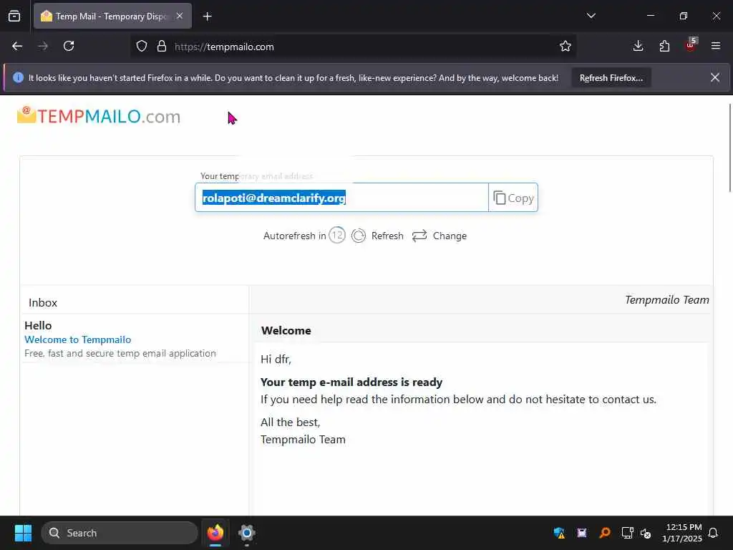This screenshot has height=550, width=733.
Task: Open the Welcome to Tempmailo message
Action: [77, 339]
